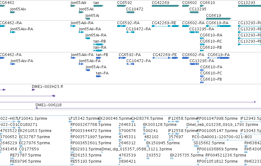Screen dimensions: 261x166
Task: Click the CG6592 gene label
Action: tap(125, 3)
